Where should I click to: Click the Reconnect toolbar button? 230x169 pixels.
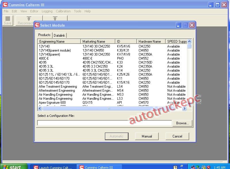[25, 20]
